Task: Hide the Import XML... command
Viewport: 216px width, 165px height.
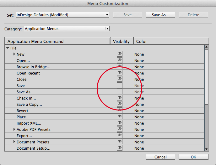Action: (x=120, y=123)
